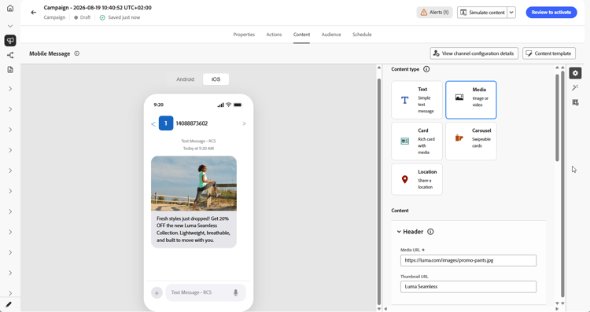590x312 pixels.
Task: Collapse the Header section
Action: 399,232
